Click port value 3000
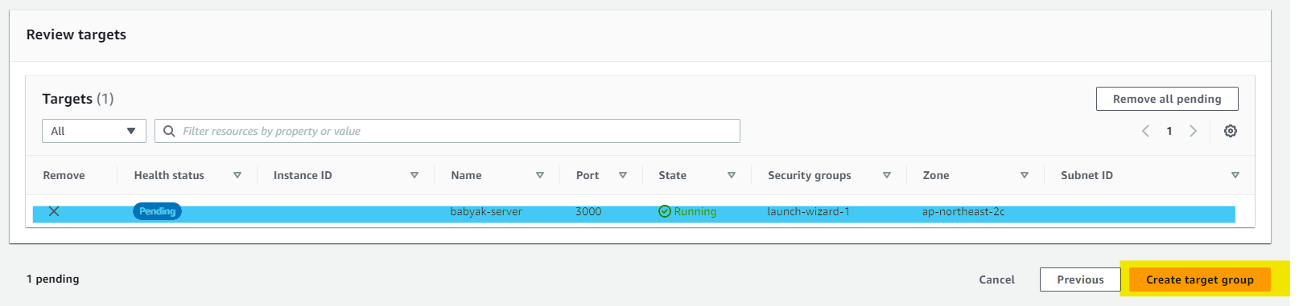This screenshot has width=1299, height=306. pos(588,211)
